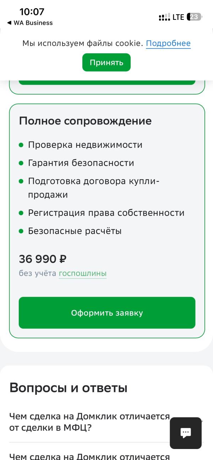
Task: Tap the battery level indicator
Action: point(194,17)
